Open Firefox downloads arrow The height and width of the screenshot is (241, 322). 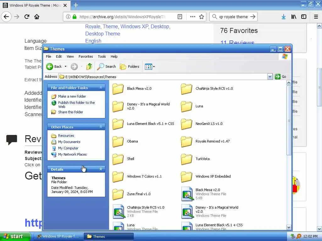click(284, 17)
